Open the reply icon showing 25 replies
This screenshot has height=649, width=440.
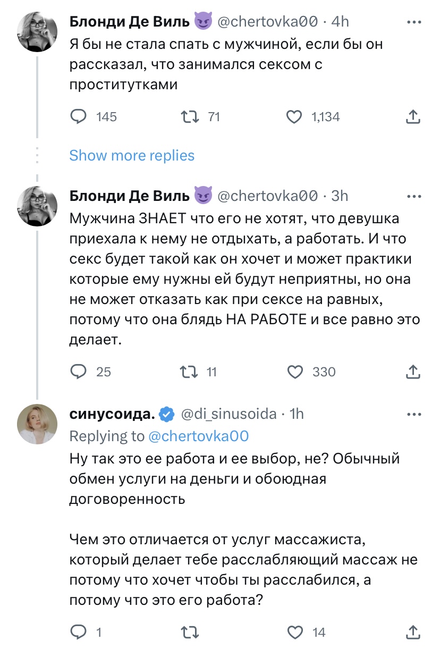coord(79,371)
